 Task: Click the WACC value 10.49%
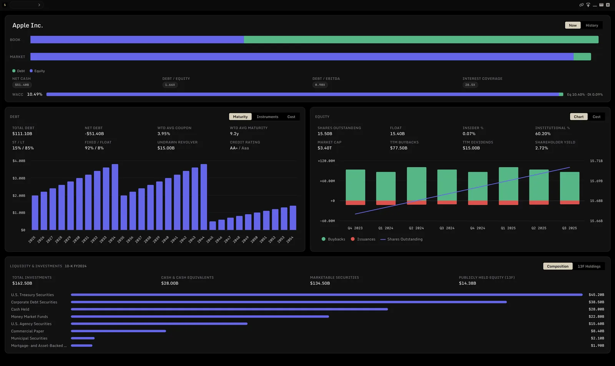click(35, 94)
